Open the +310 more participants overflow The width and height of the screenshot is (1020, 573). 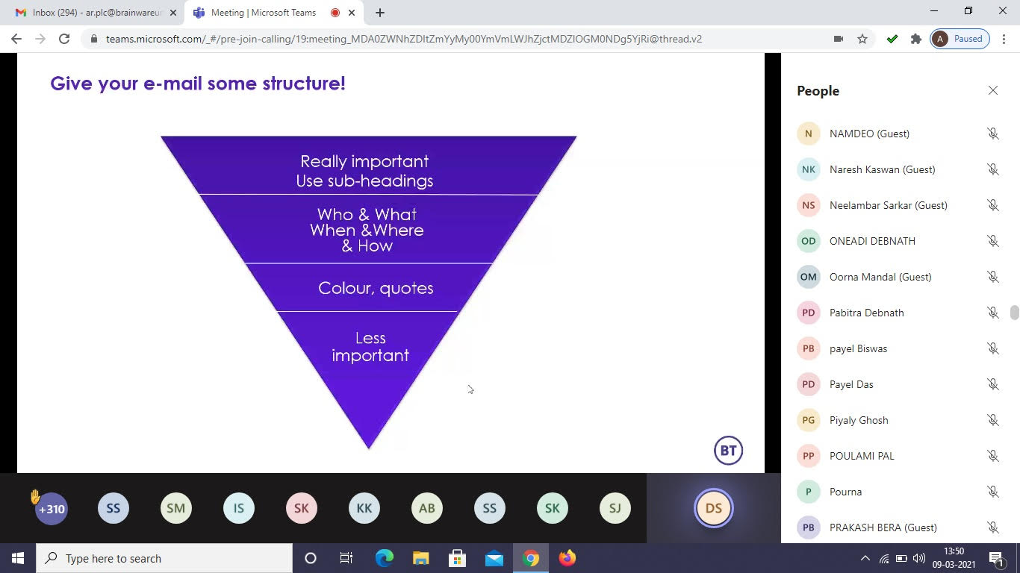52,509
